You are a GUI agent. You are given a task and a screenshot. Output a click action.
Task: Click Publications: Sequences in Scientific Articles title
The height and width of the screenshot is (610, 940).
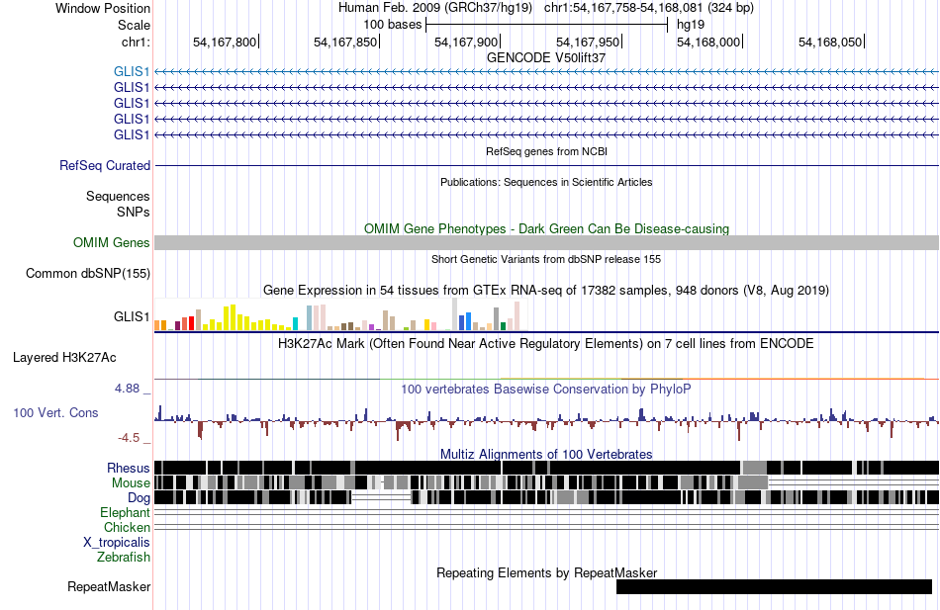pyautogui.click(x=546, y=182)
